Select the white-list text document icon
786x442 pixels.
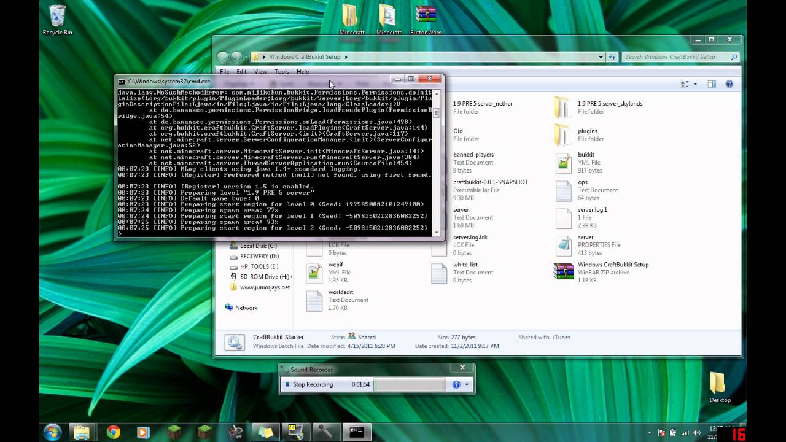[439, 273]
